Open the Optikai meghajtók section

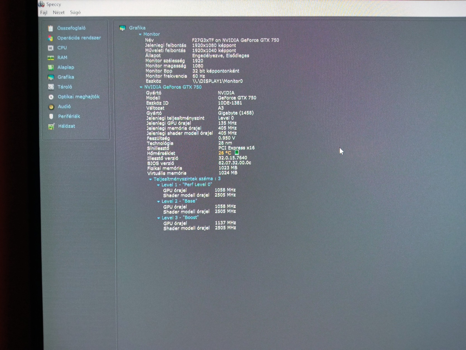coord(79,97)
